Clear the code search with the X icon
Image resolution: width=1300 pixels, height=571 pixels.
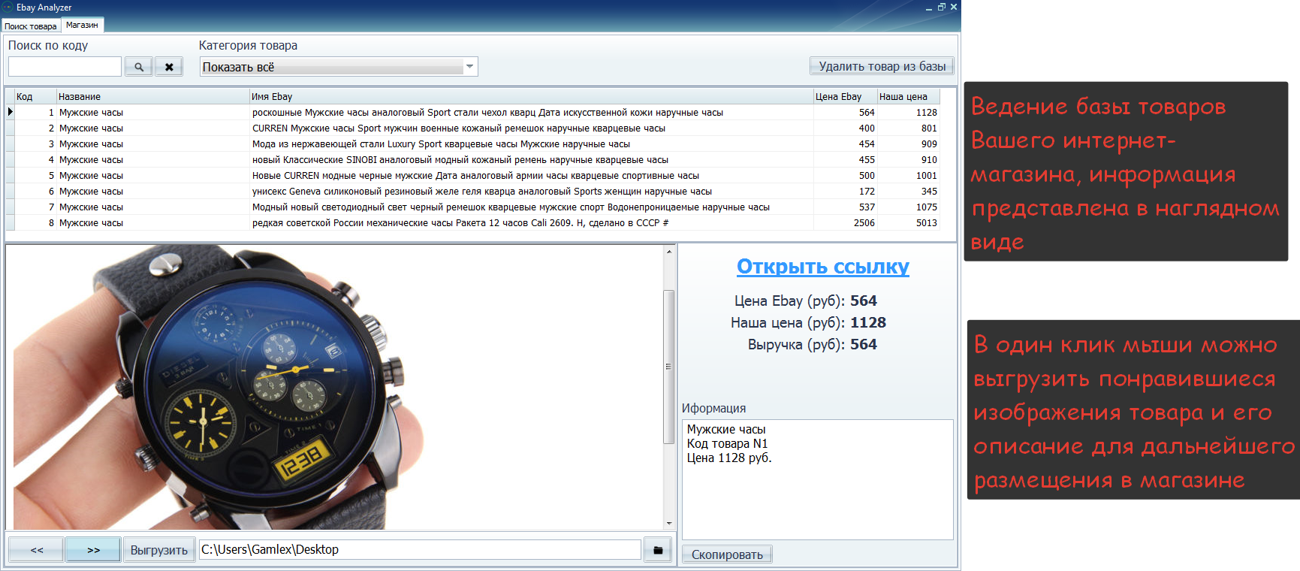(x=169, y=67)
